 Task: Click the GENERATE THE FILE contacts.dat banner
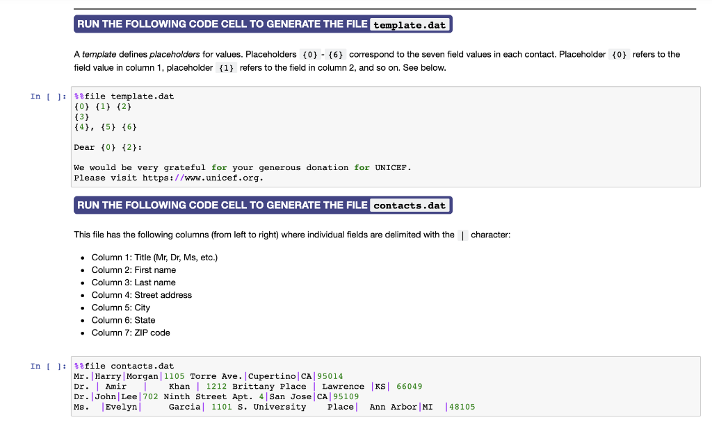[x=263, y=205]
